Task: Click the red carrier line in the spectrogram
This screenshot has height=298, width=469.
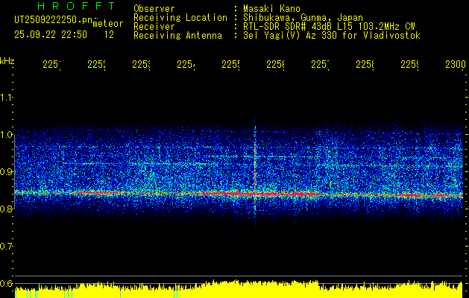Action: click(x=239, y=194)
